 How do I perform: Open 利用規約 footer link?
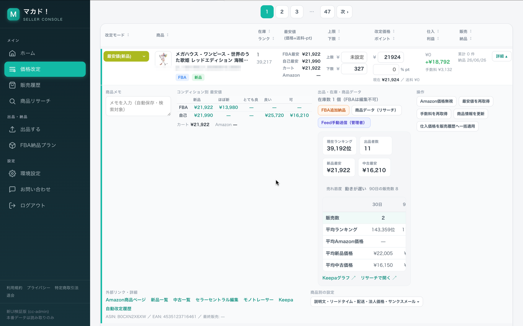coord(14,288)
